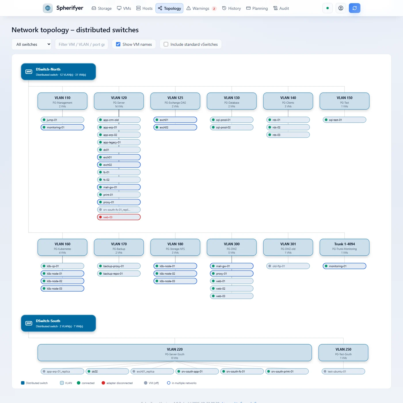The image size is (403, 403).
Task: Click the Storage disk icon
Action: [94, 8]
